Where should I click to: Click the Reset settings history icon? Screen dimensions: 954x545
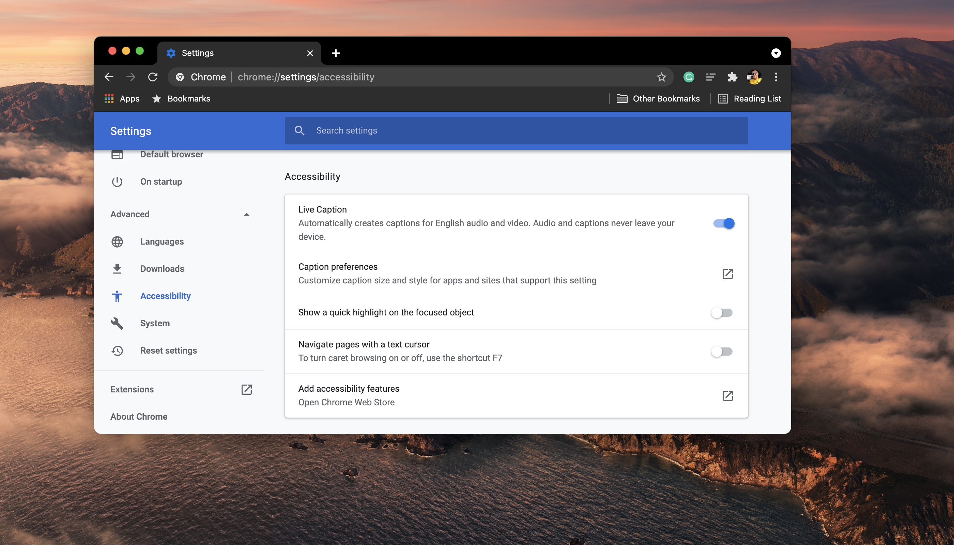tap(117, 351)
